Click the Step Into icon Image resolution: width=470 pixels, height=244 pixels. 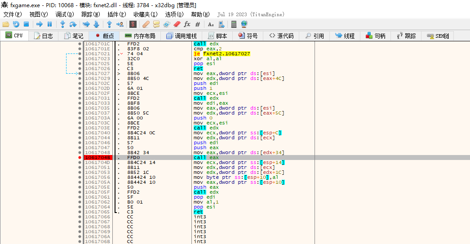62,24
